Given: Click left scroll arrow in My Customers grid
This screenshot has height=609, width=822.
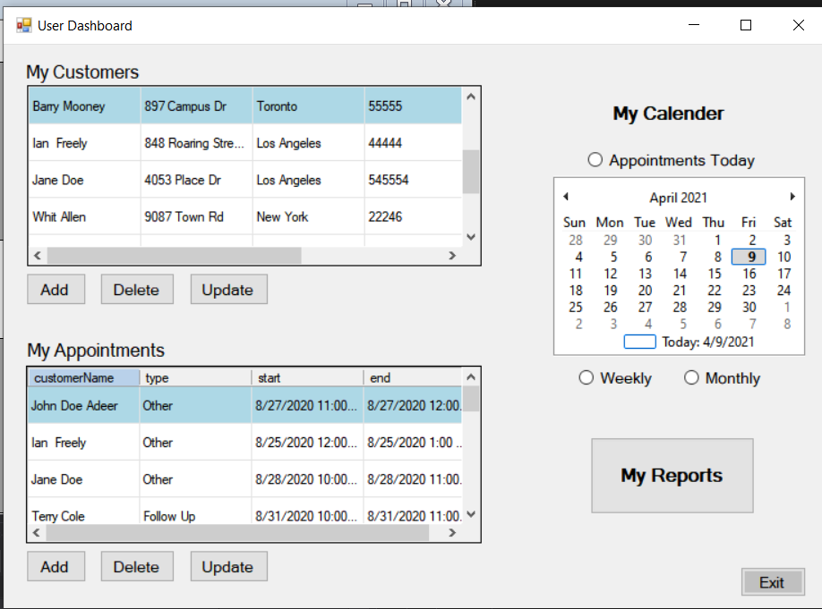Looking at the screenshot, I should (38, 256).
